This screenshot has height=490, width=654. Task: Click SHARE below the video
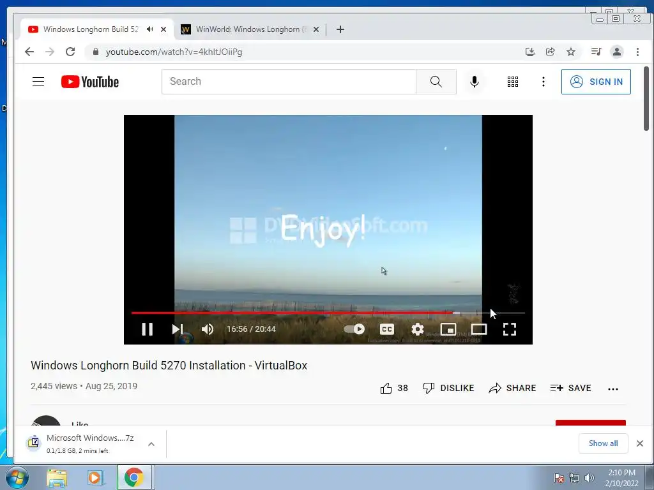pyautogui.click(x=512, y=389)
